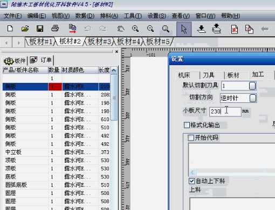275x210 pixels.
Task: Activate the arrow selection tool
Action: tap(184, 29)
